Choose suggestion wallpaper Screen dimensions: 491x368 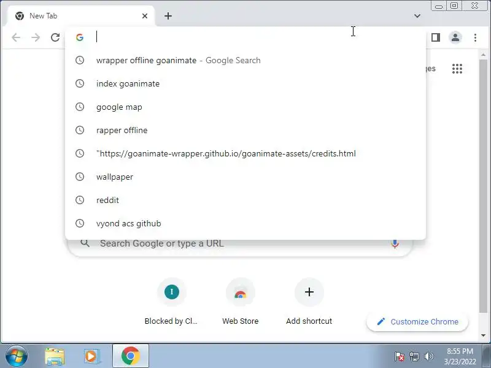(245, 177)
